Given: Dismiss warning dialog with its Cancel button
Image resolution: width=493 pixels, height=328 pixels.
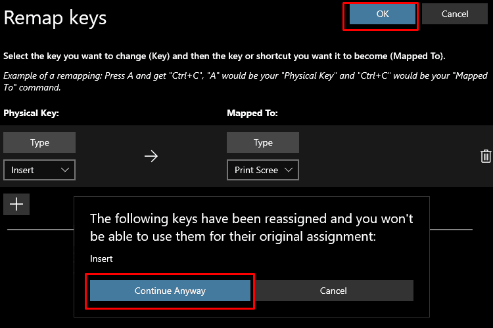Looking at the screenshot, I should coord(333,291).
